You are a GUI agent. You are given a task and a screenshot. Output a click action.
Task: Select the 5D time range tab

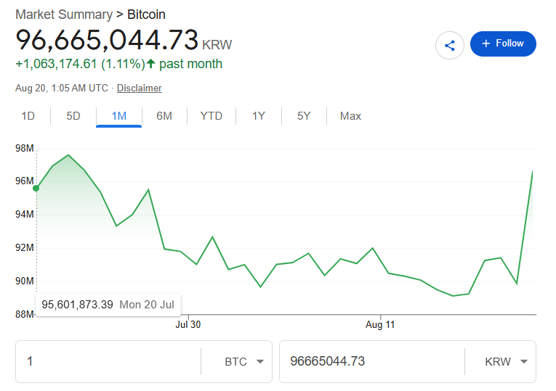click(x=73, y=116)
